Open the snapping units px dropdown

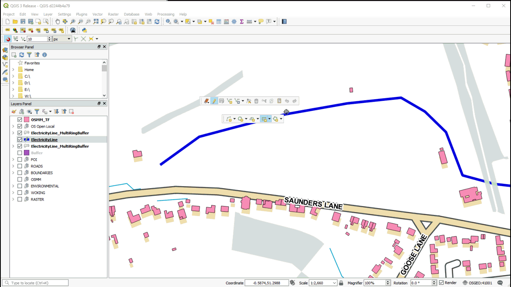pyautogui.click(x=62, y=39)
